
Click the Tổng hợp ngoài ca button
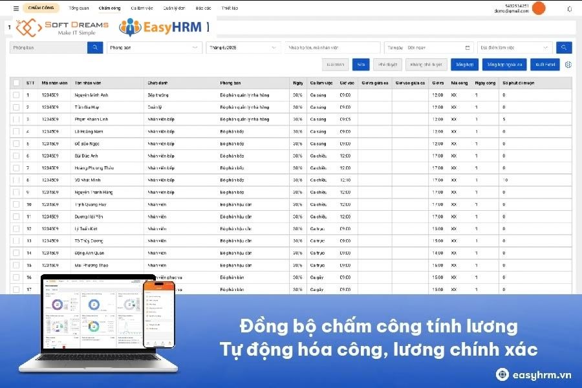coord(504,65)
